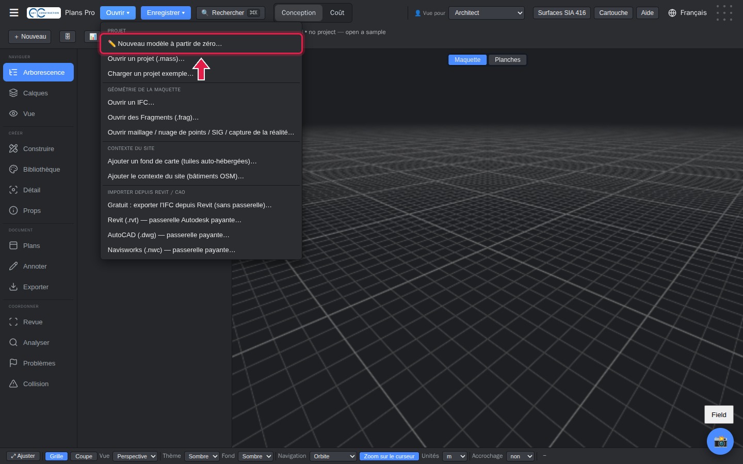Open the hamburger main menu
Image resolution: width=743 pixels, height=464 pixels.
[x=14, y=13]
